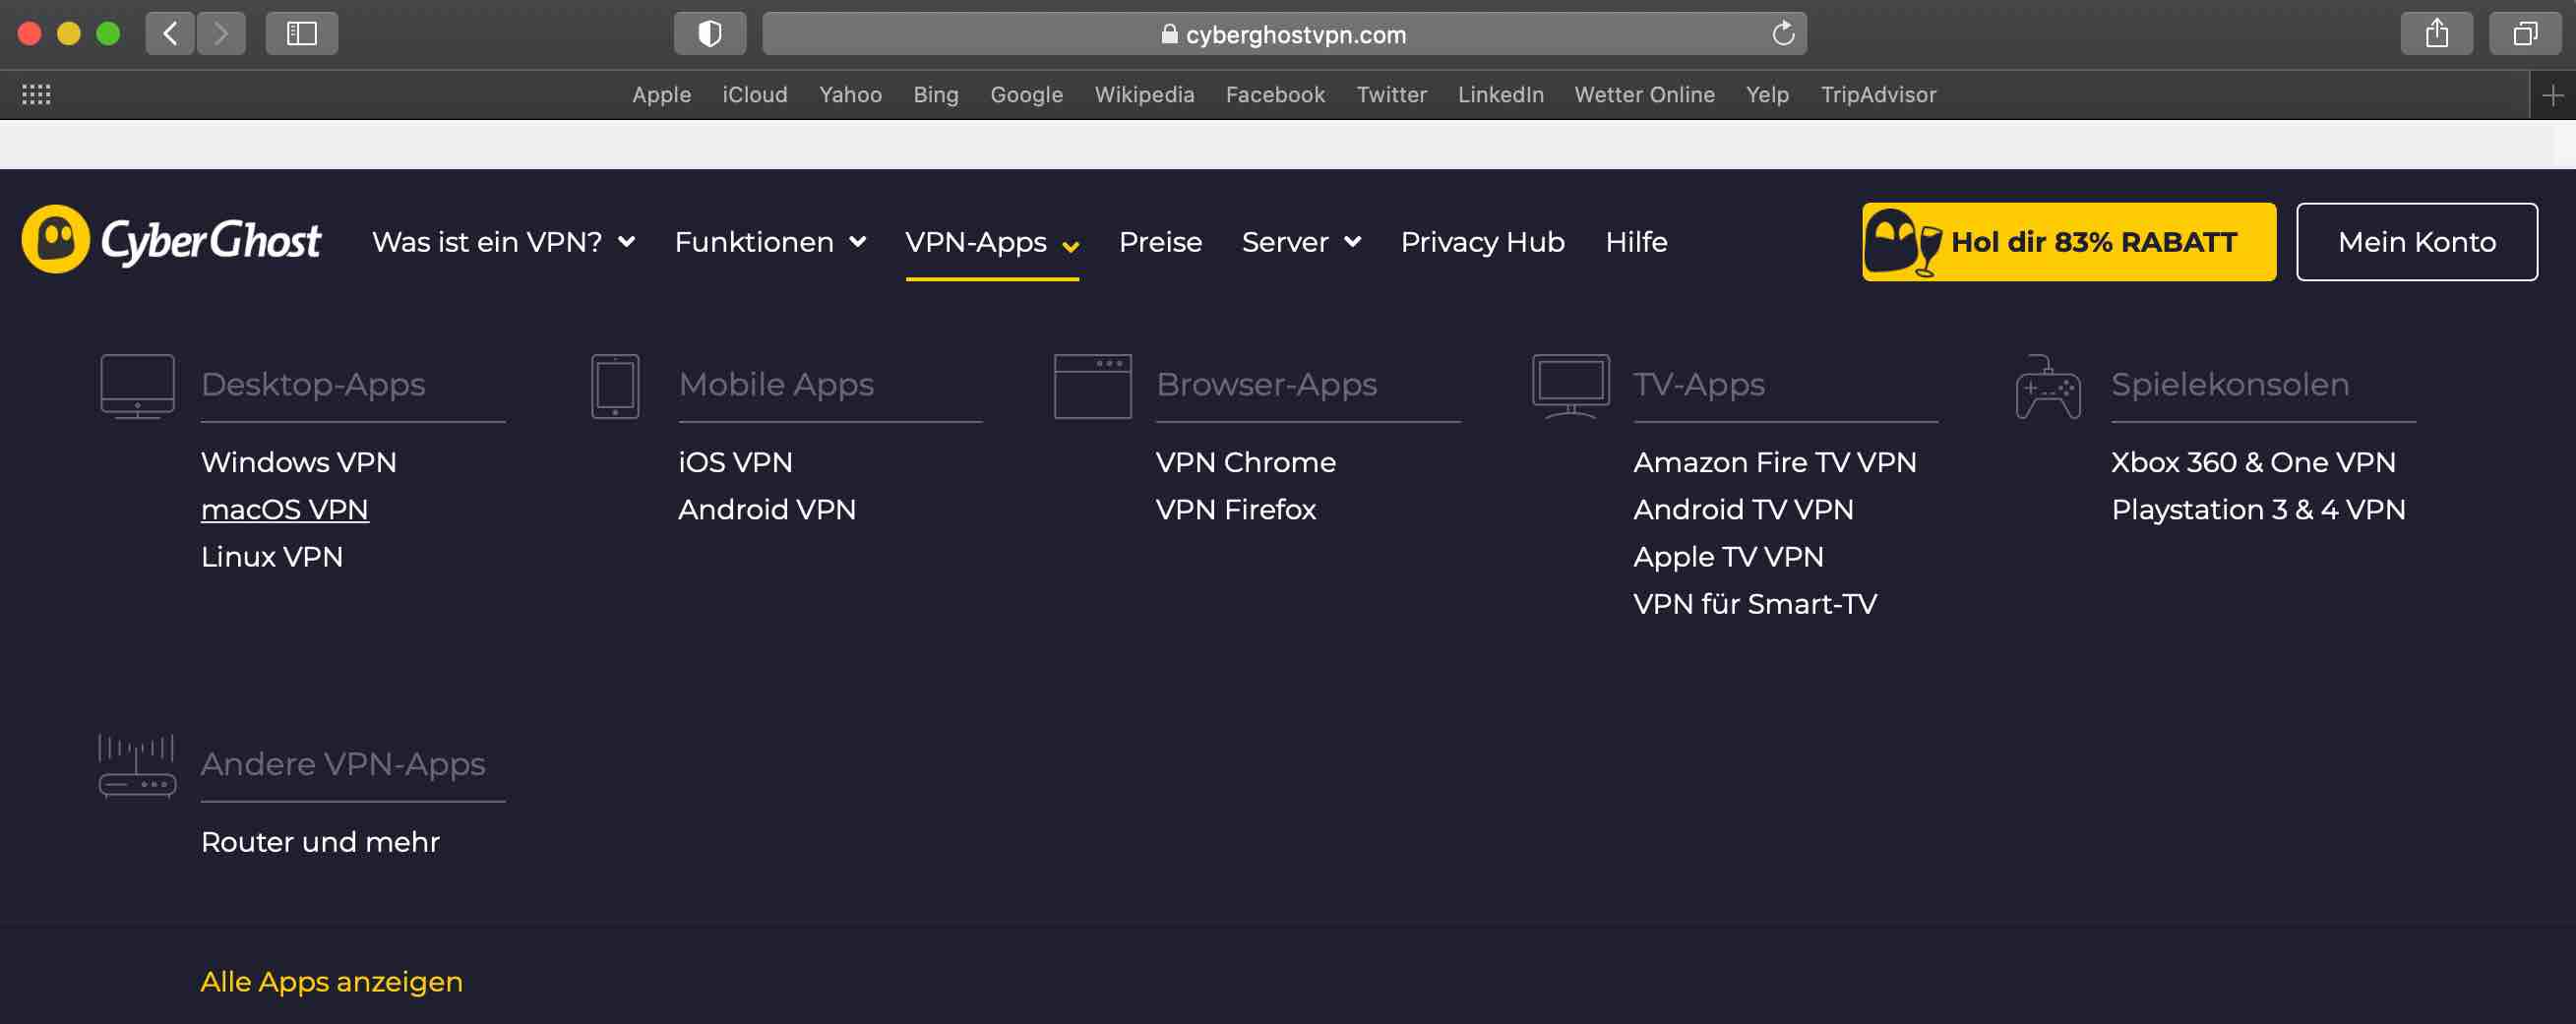The image size is (2576, 1024).
Task: Open the iCloud bookmark
Action: click(x=755, y=95)
